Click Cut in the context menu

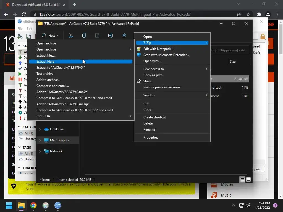[146, 103]
